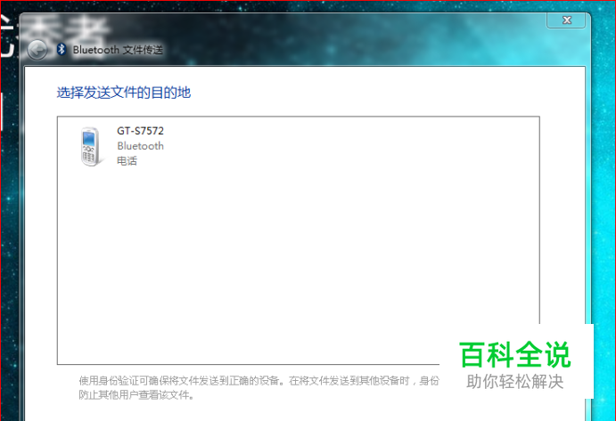This screenshot has width=616, height=421.
Task: Click the Bluetooth logo icon in title
Action: point(62,49)
